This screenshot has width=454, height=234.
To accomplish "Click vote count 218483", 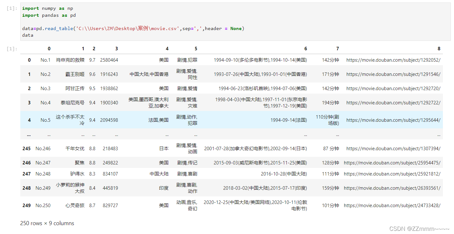I will click(110, 148).
